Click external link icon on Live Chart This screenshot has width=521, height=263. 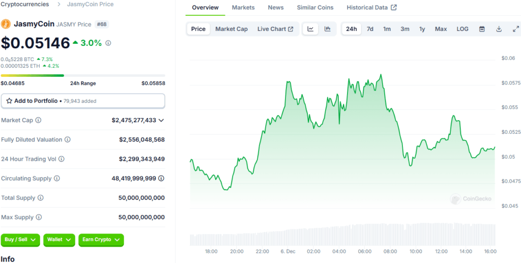tap(291, 29)
